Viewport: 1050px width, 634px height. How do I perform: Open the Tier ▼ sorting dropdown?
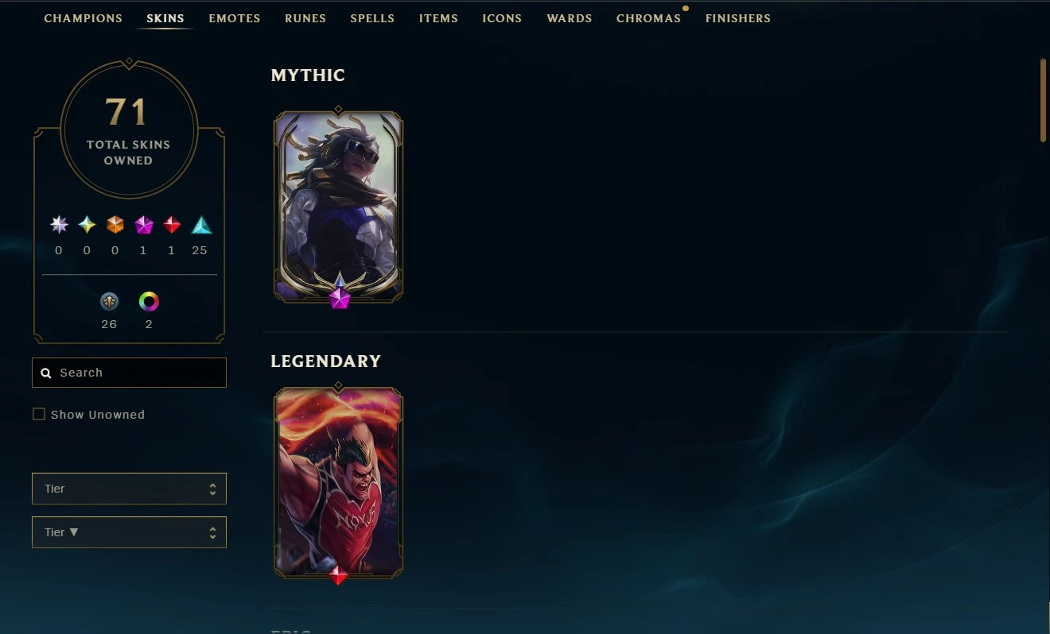(x=129, y=532)
